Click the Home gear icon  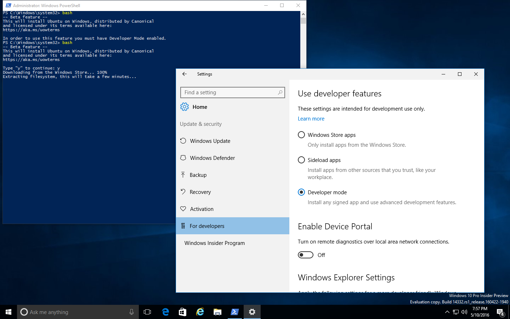(x=185, y=107)
